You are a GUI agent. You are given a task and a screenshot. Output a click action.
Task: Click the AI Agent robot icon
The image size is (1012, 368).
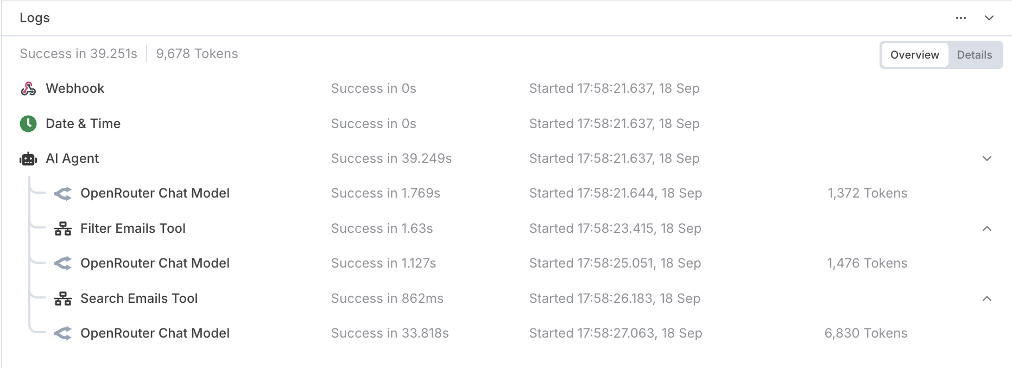[x=28, y=158]
